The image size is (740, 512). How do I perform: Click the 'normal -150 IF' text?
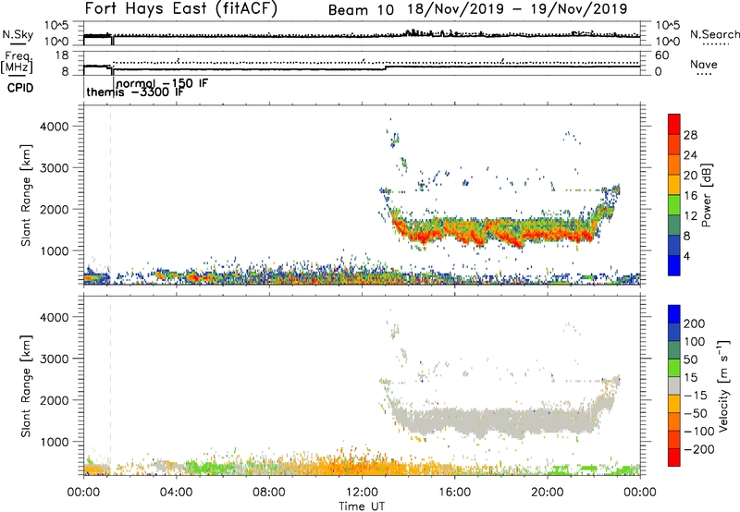(162, 83)
